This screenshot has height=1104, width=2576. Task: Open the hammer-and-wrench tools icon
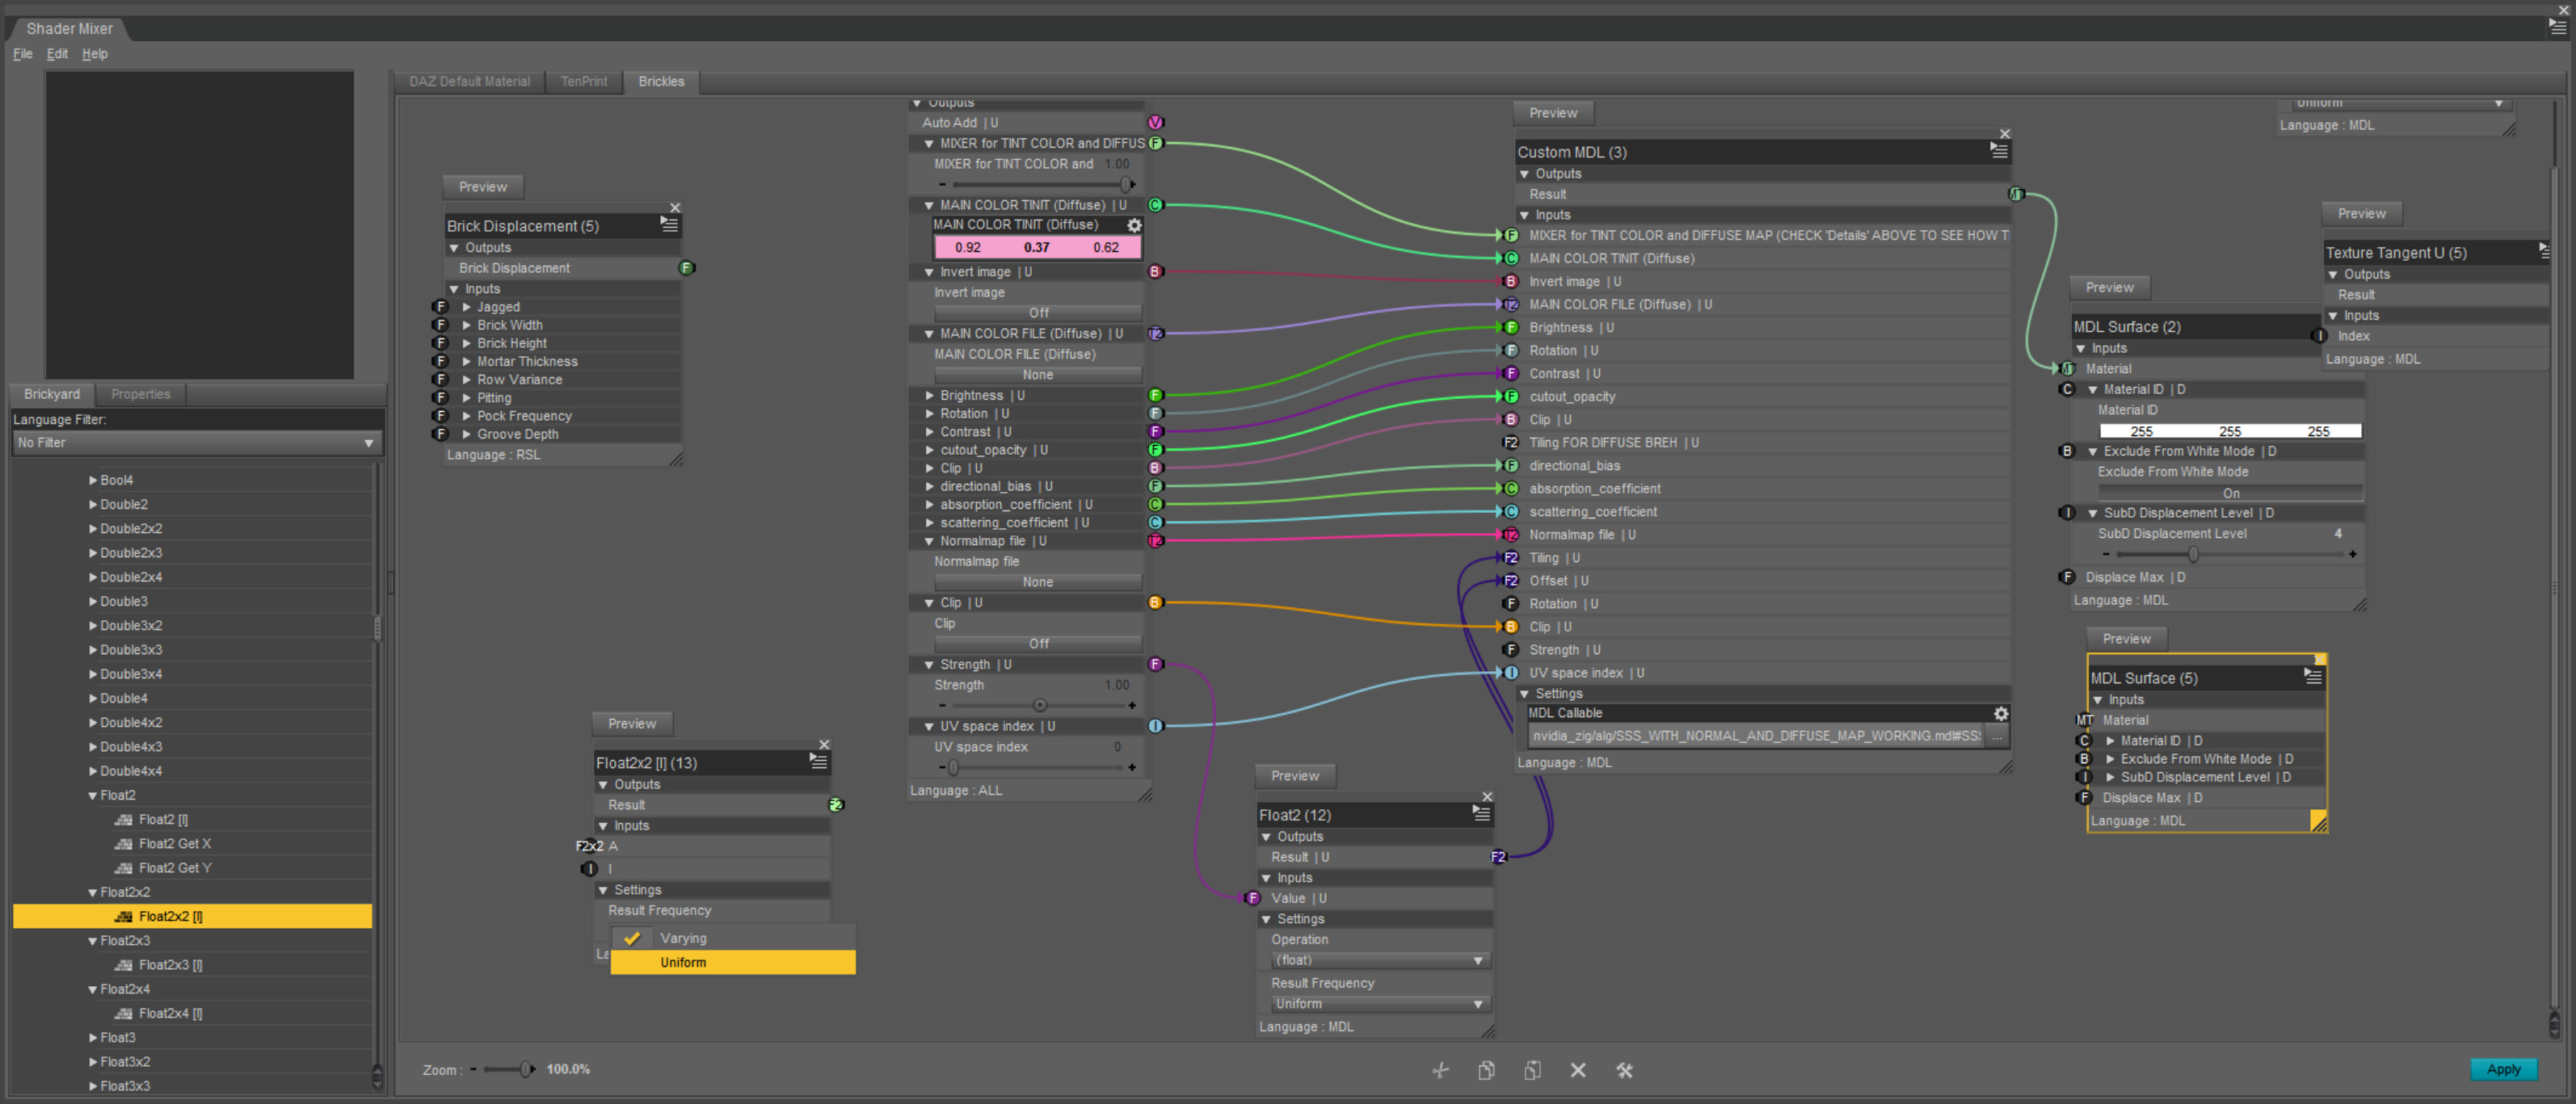1624,1070
